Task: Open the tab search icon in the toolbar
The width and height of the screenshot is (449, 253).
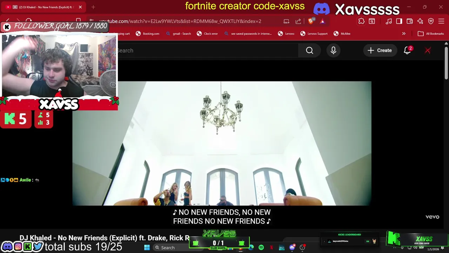Action: point(372,21)
